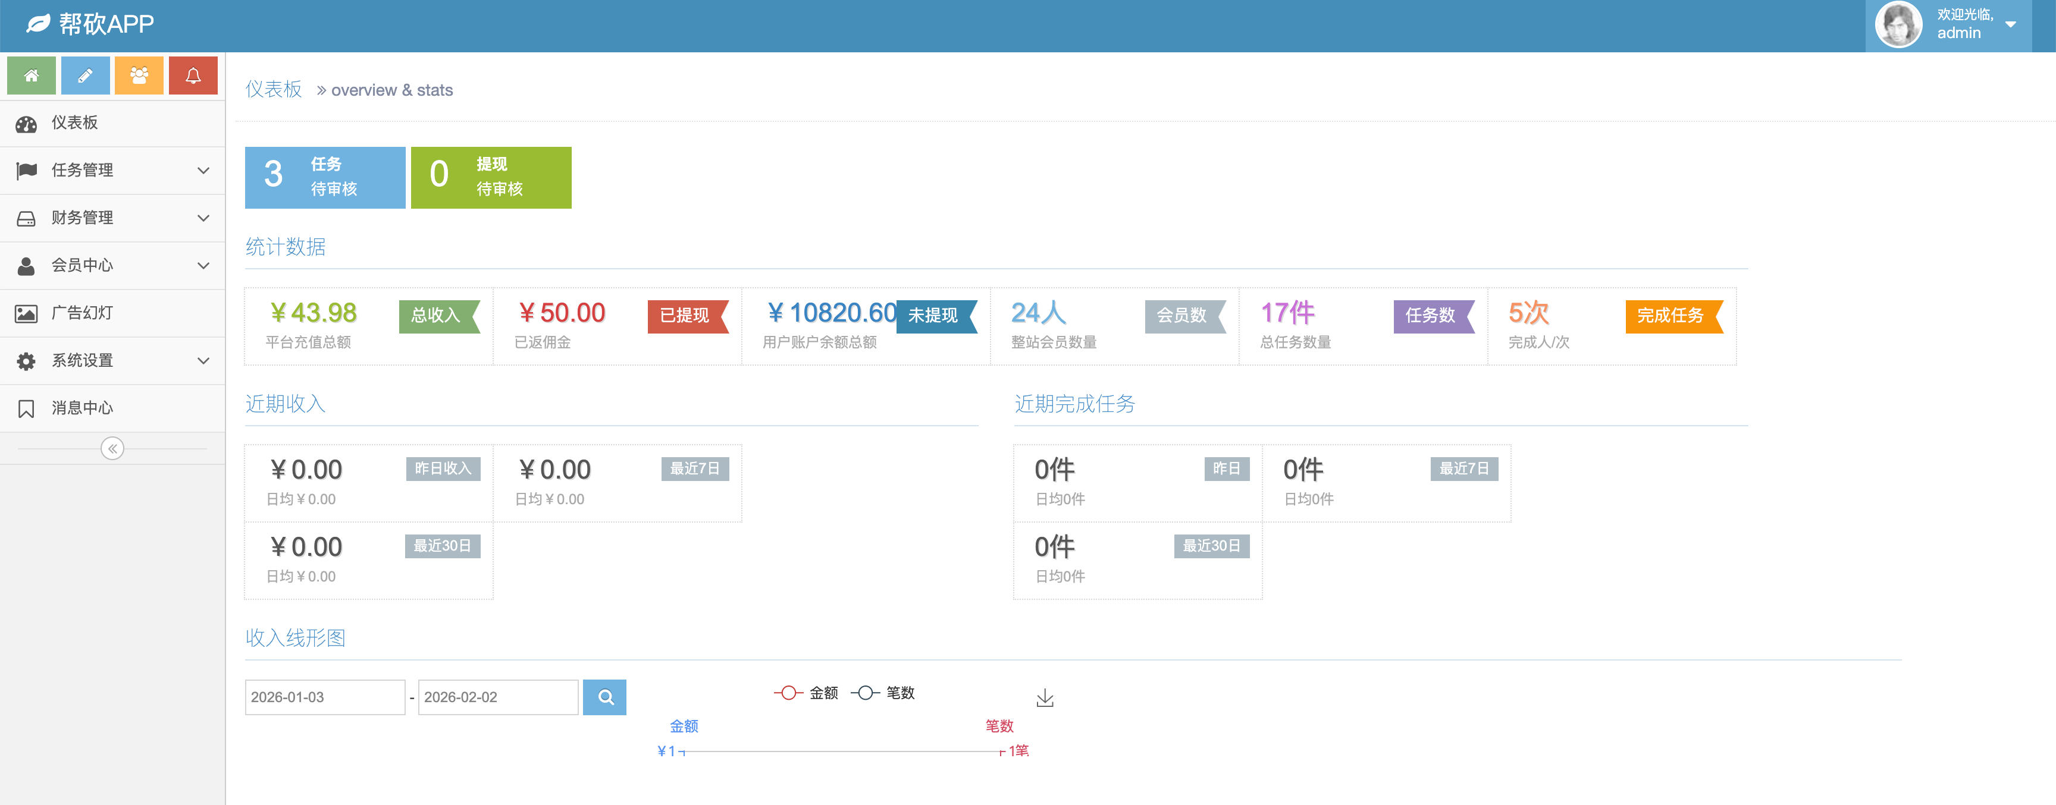Click the 5次 completed count

click(x=1528, y=313)
